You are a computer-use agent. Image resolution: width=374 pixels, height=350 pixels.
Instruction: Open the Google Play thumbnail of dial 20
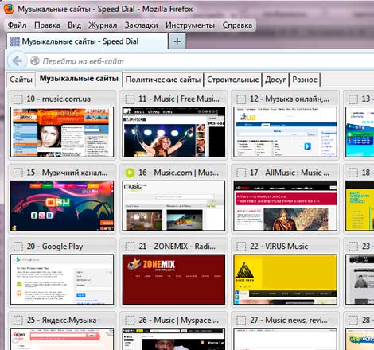click(62, 279)
